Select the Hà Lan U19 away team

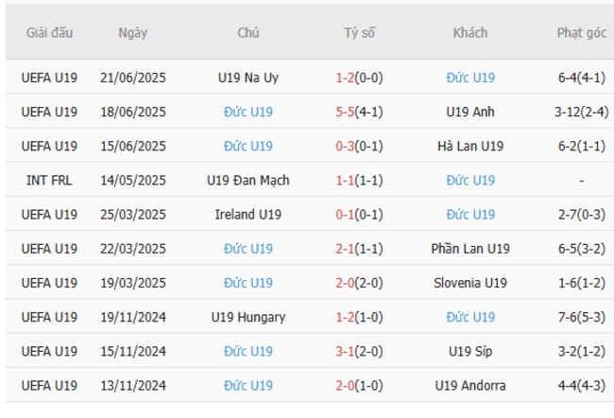[470, 146]
